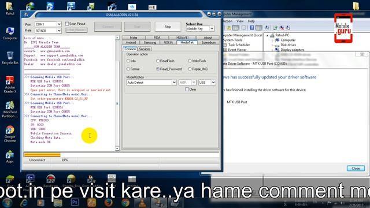This screenshot has width=370, height=208.
Task: Click the orange progress bar
Action: pyautogui.click(x=42, y=155)
